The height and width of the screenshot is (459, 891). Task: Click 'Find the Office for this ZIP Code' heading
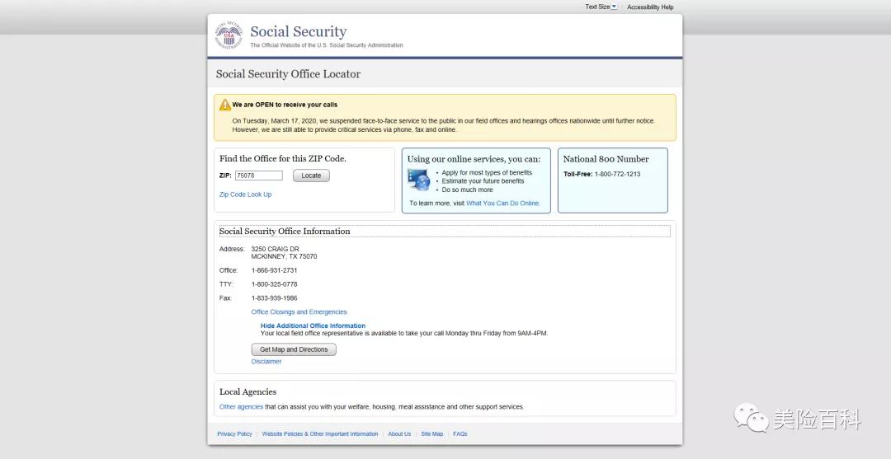(x=283, y=159)
